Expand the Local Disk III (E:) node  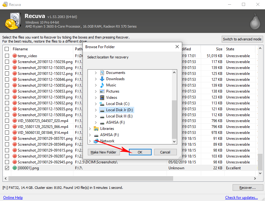96,116
